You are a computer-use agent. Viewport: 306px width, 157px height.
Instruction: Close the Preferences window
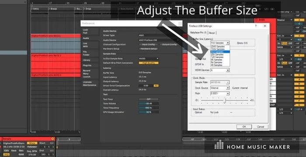(x=180, y=24)
